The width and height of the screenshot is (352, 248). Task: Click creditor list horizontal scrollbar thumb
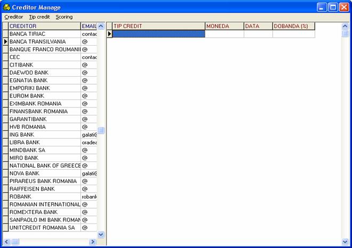[x=15, y=242]
